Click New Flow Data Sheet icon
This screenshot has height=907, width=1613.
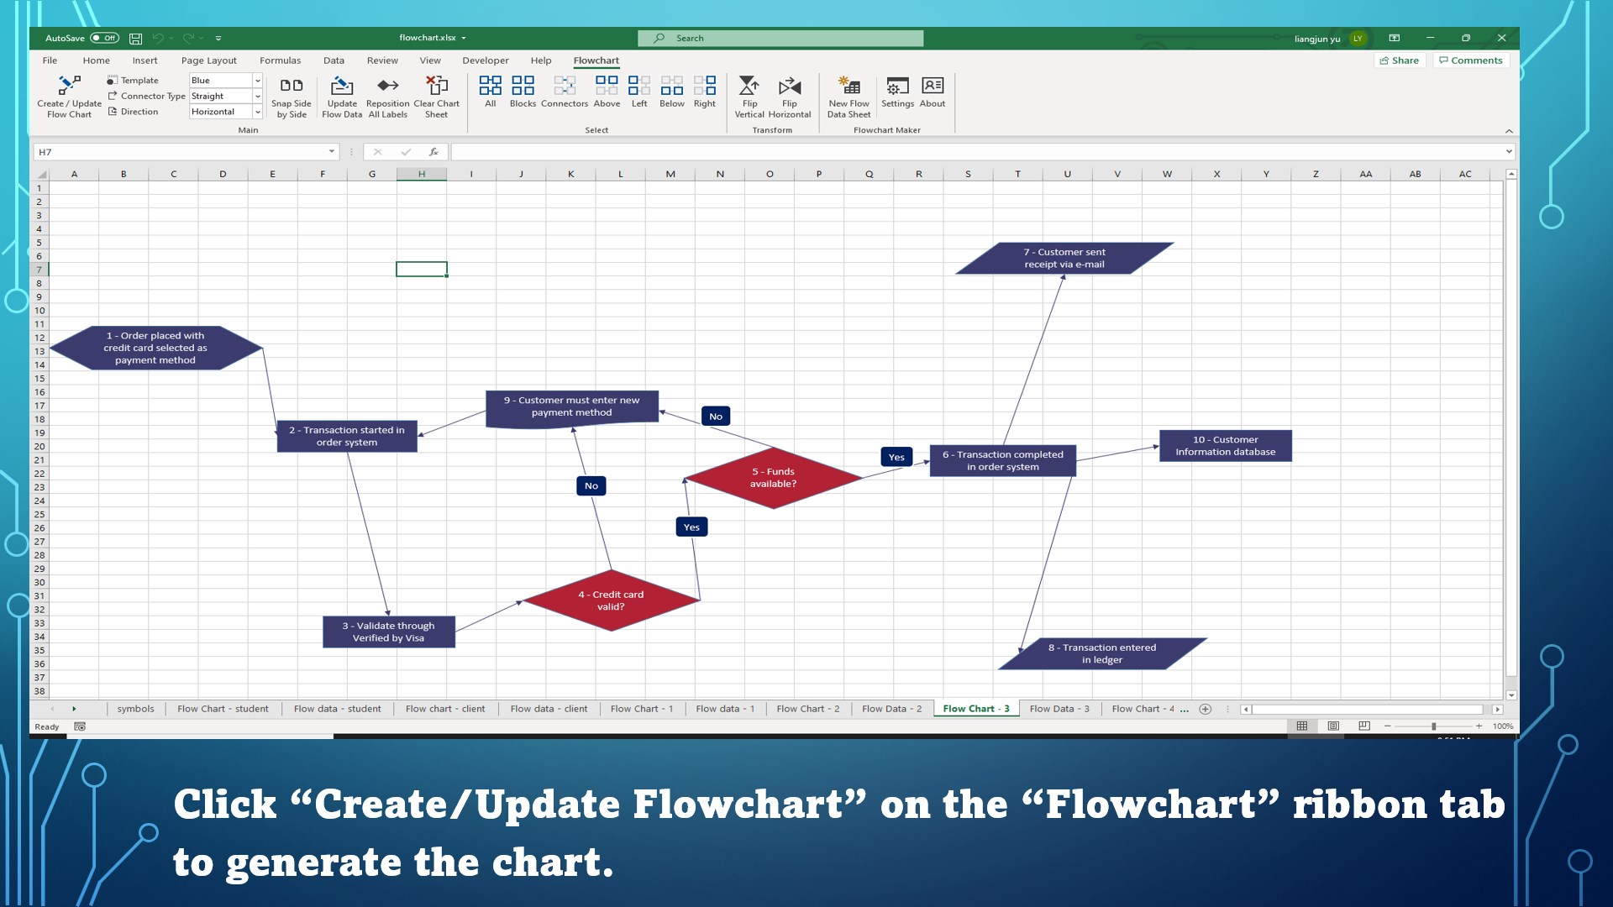coord(849,86)
